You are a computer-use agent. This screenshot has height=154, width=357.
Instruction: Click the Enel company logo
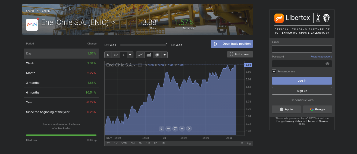pyautogui.click(x=32, y=25)
